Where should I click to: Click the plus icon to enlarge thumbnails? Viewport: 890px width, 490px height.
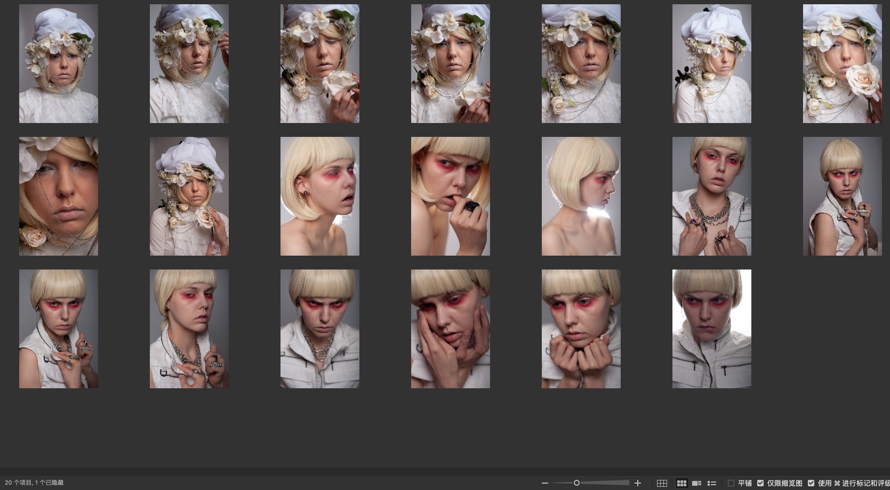point(638,483)
